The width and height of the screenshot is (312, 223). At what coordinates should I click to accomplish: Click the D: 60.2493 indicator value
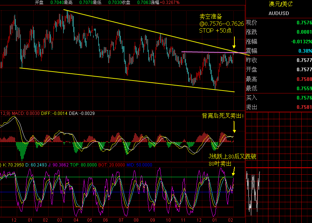pos(36,165)
